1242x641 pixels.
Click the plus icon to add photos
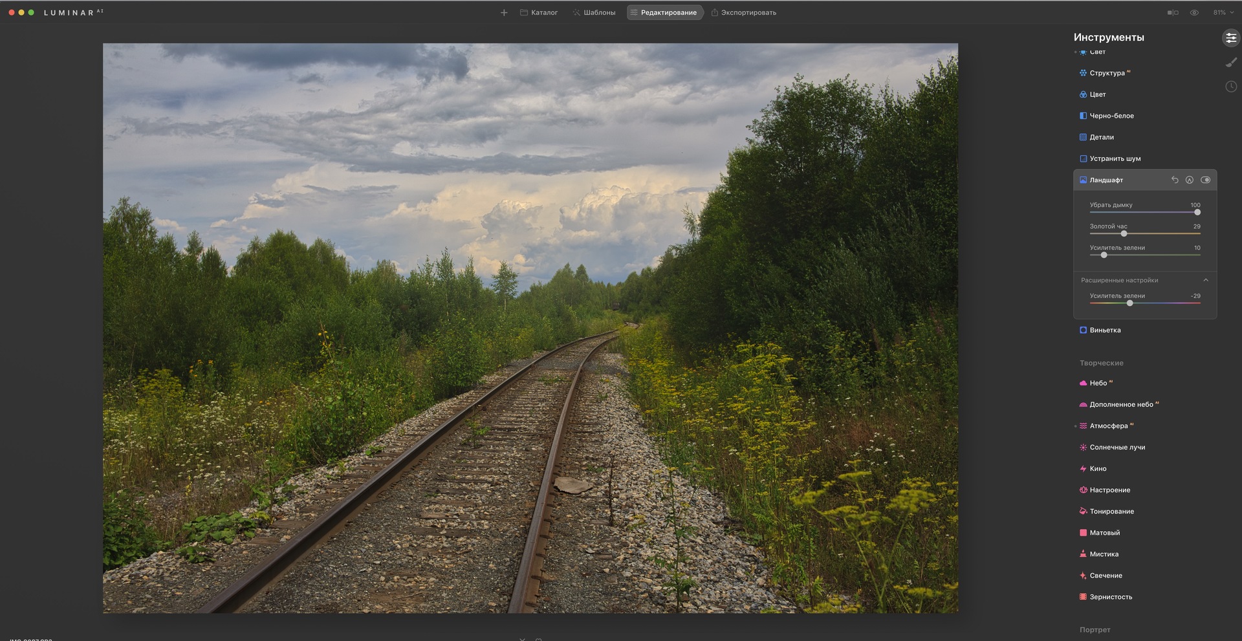(x=504, y=13)
